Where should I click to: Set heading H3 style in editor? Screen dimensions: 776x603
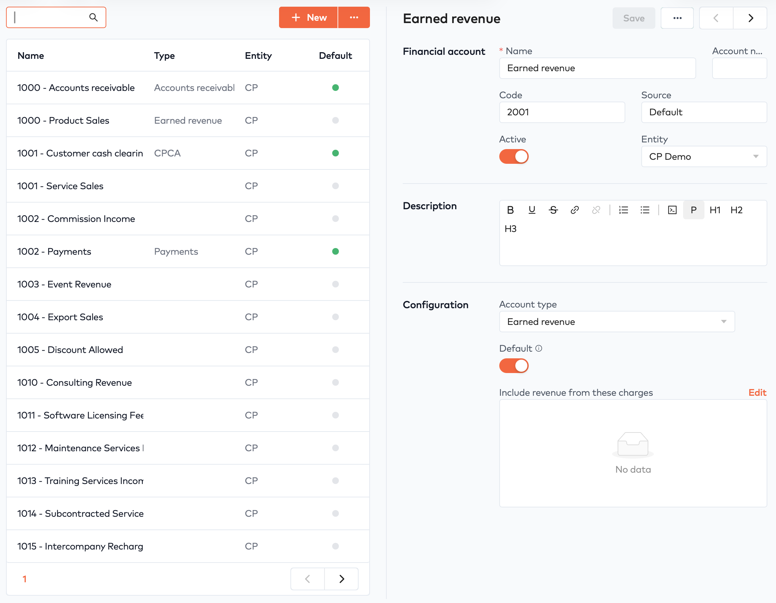(510, 229)
